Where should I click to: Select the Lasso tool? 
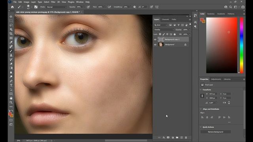tap(11, 25)
